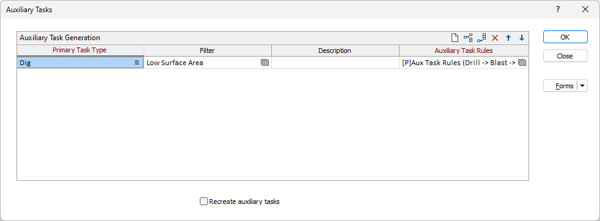
Task: Select the Auxiliary Task Rules column header
Action: coord(464,51)
